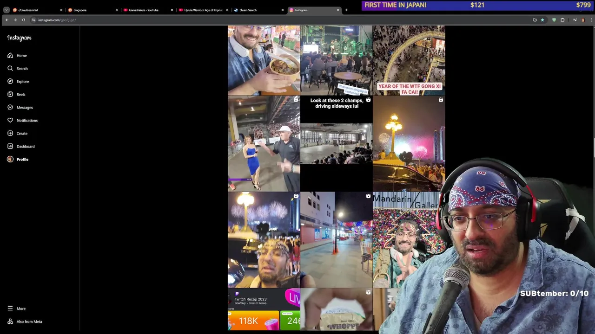The width and height of the screenshot is (595, 334).
Task: Open the Twitch Recap 2023 post
Action: coord(264,309)
